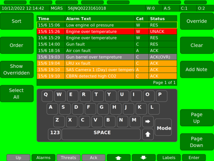This screenshot has height=161, width=214.
Task: Click the Add Note button
Action: [x=196, y=70]
